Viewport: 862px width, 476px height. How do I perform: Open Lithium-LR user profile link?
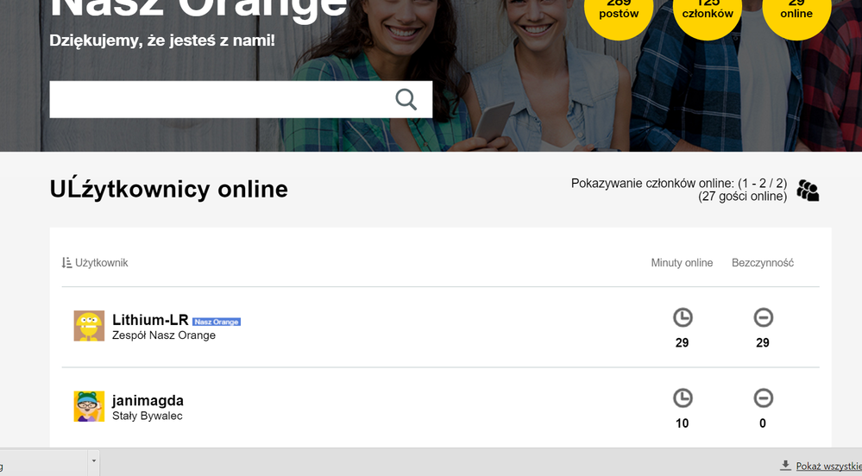pyautogui.click(x=150, y=319)
